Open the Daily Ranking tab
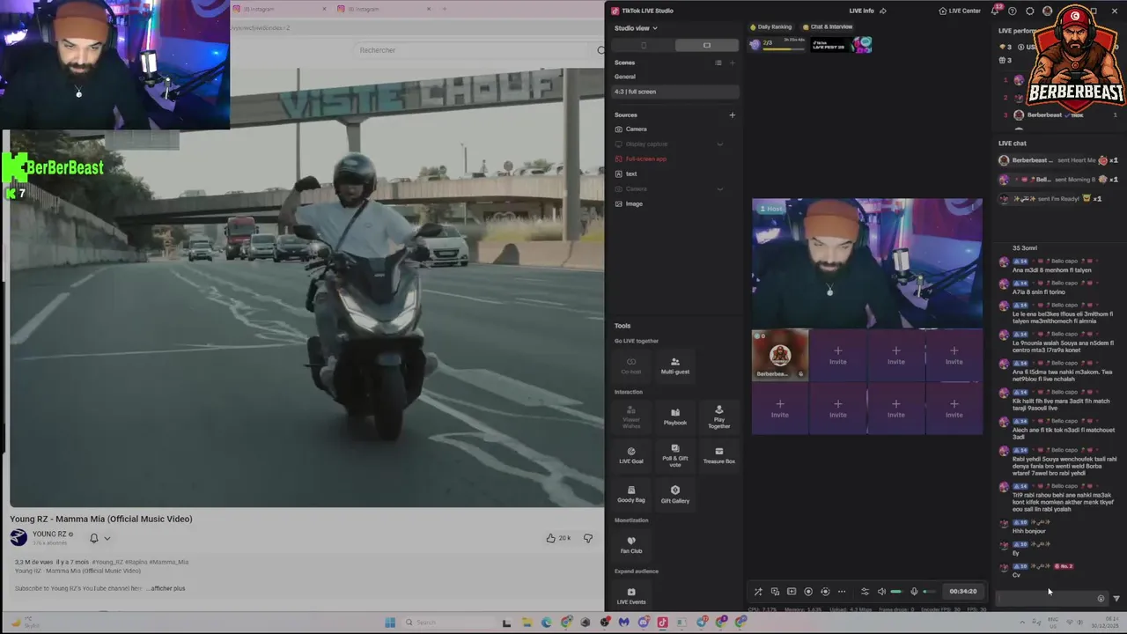This screenshot has width=1127, height=634. [771, 27]
